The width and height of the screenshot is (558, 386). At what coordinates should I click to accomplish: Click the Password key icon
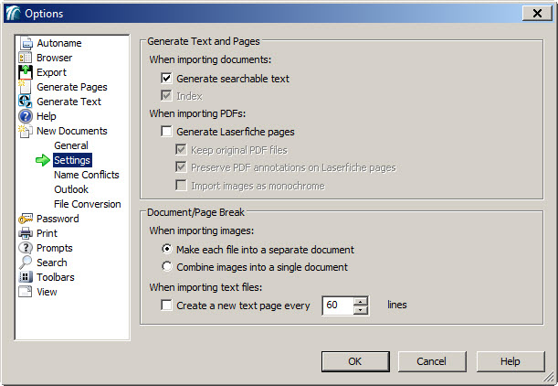(x=26, y=219)
